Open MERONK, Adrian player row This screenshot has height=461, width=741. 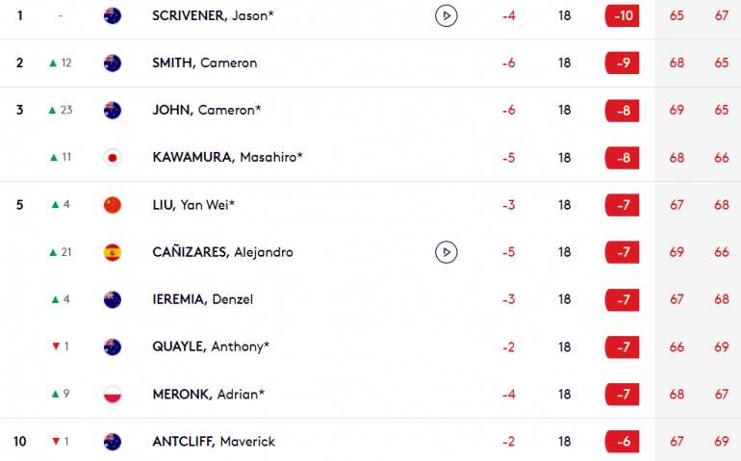pos(370,394)
